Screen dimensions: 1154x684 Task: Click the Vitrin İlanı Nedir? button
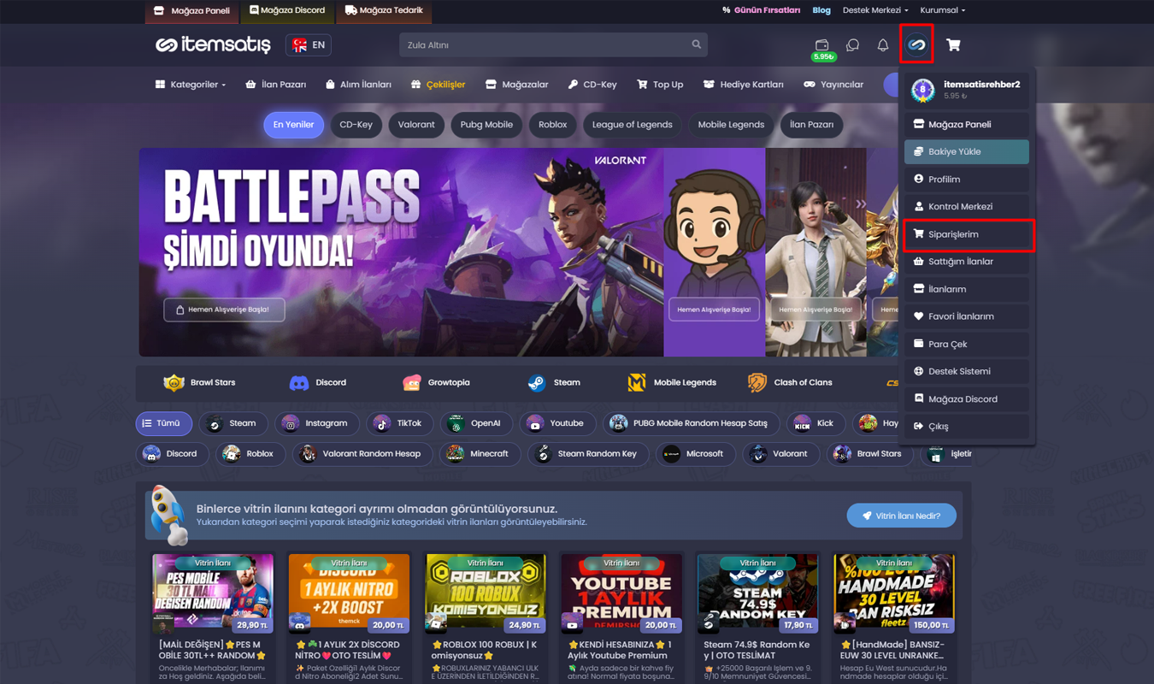pyautogui.click(x=901, y=516)
